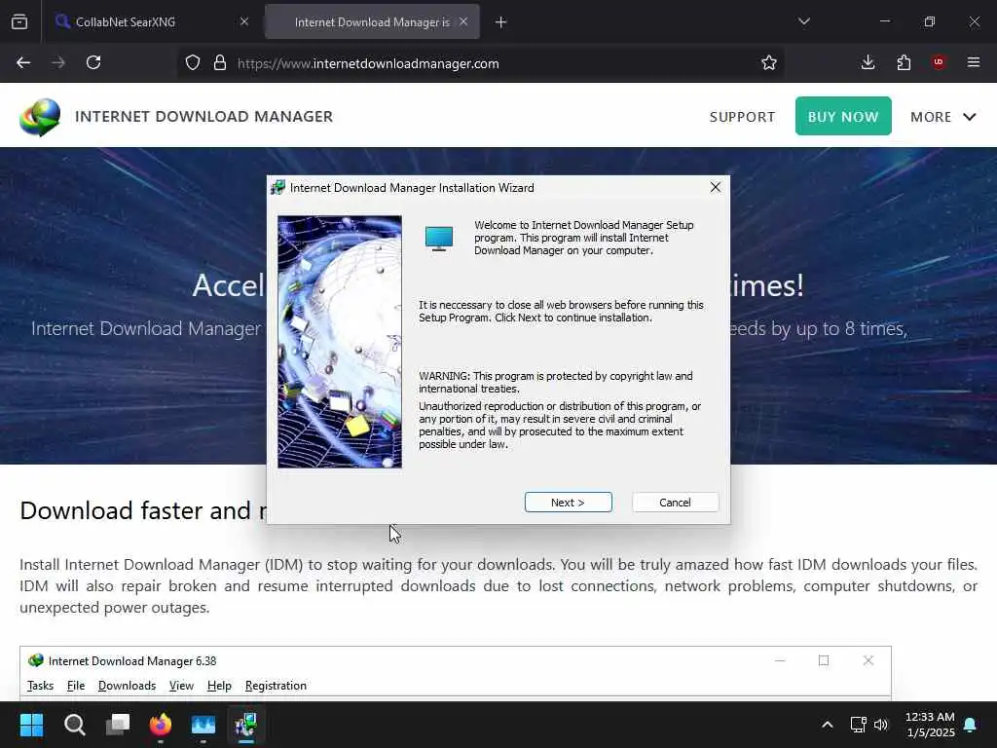
Task: Focus the address bar URL
Action: (x=368, y=63)
